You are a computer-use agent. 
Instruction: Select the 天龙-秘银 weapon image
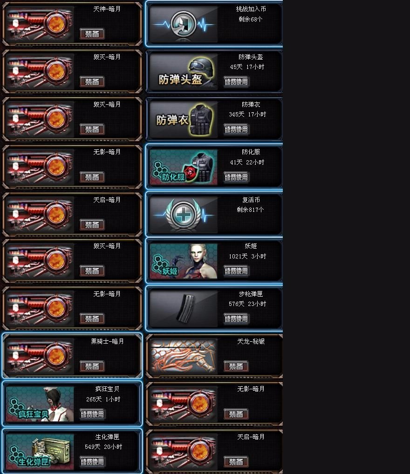coord(184,356)
